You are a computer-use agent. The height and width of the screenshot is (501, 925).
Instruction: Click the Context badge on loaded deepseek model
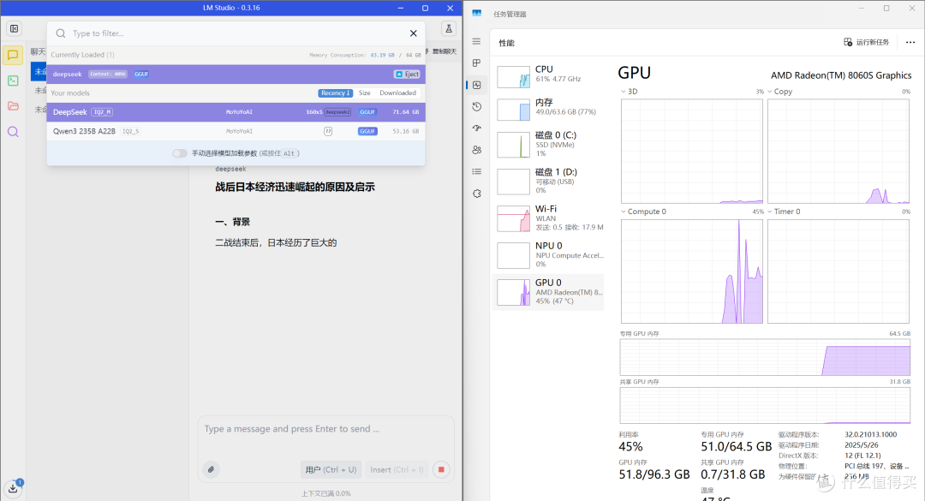108,75
